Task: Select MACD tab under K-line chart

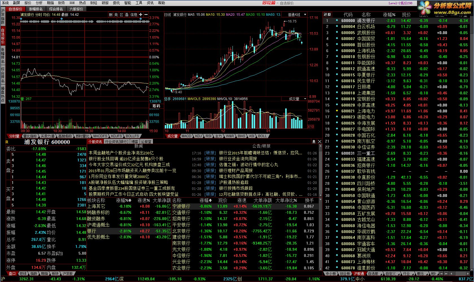Action: pos(186,136)
